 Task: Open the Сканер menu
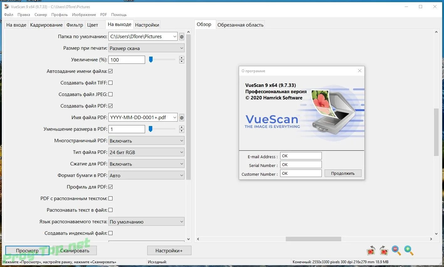pos(41,15)
